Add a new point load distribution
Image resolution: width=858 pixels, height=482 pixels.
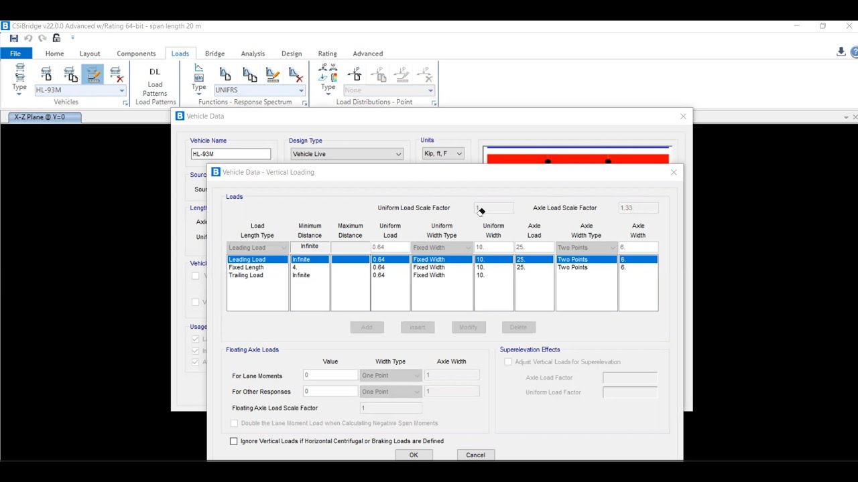click(355, 74)
